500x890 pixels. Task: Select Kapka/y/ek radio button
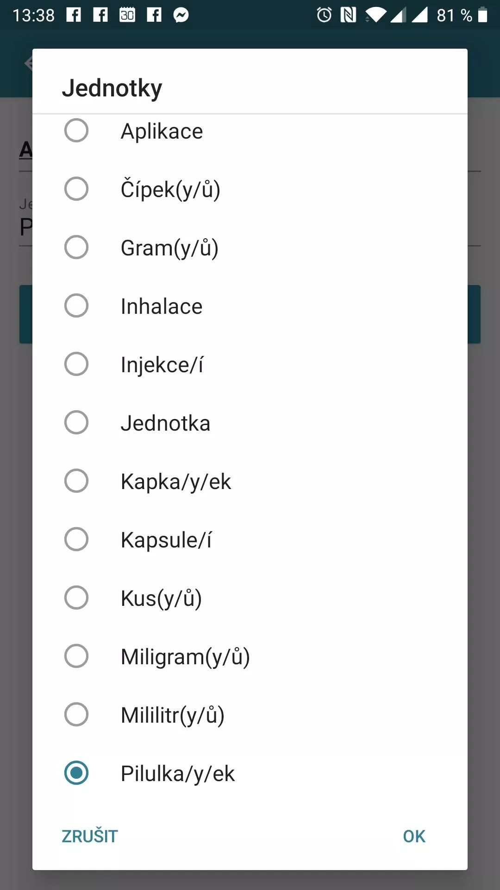pyautogui.click(x=76, y=481)
